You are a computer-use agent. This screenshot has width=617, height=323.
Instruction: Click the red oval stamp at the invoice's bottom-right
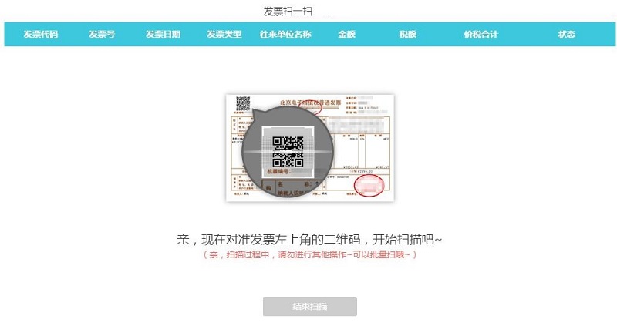[369, 186]
